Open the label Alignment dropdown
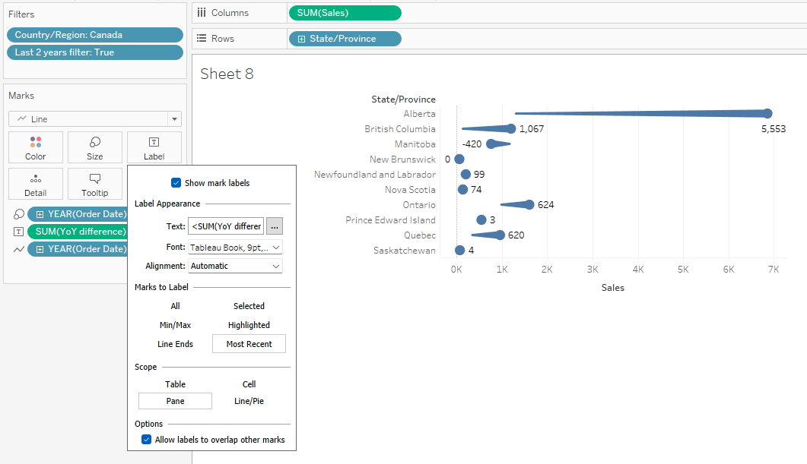The height and width of the screenshot is (464, 807). click(x=235, y=266)
